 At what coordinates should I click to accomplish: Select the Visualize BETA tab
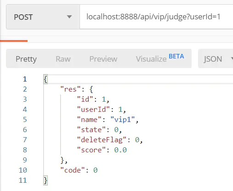(160, 58)
